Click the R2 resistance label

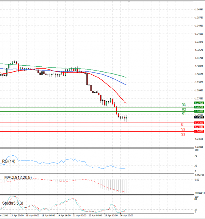[184, 109]
